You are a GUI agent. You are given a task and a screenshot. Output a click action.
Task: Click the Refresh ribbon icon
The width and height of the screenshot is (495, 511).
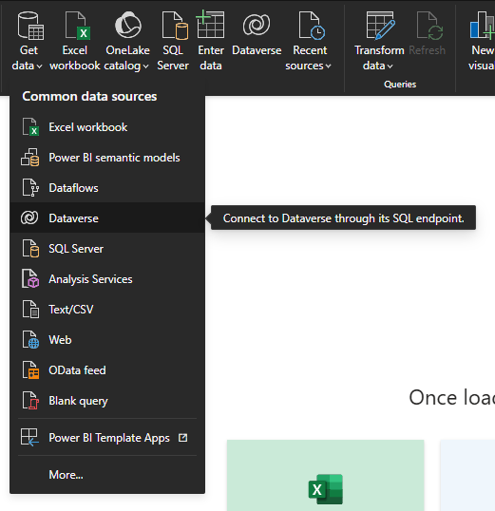point(429,26)
